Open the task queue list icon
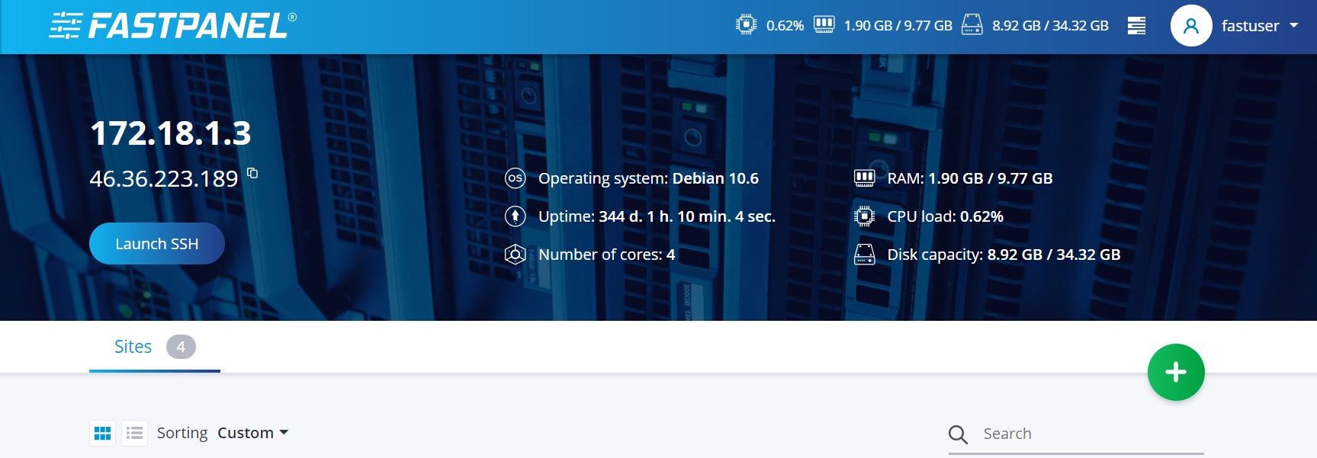This screenshot has width=1317, height=458. 1136,26
